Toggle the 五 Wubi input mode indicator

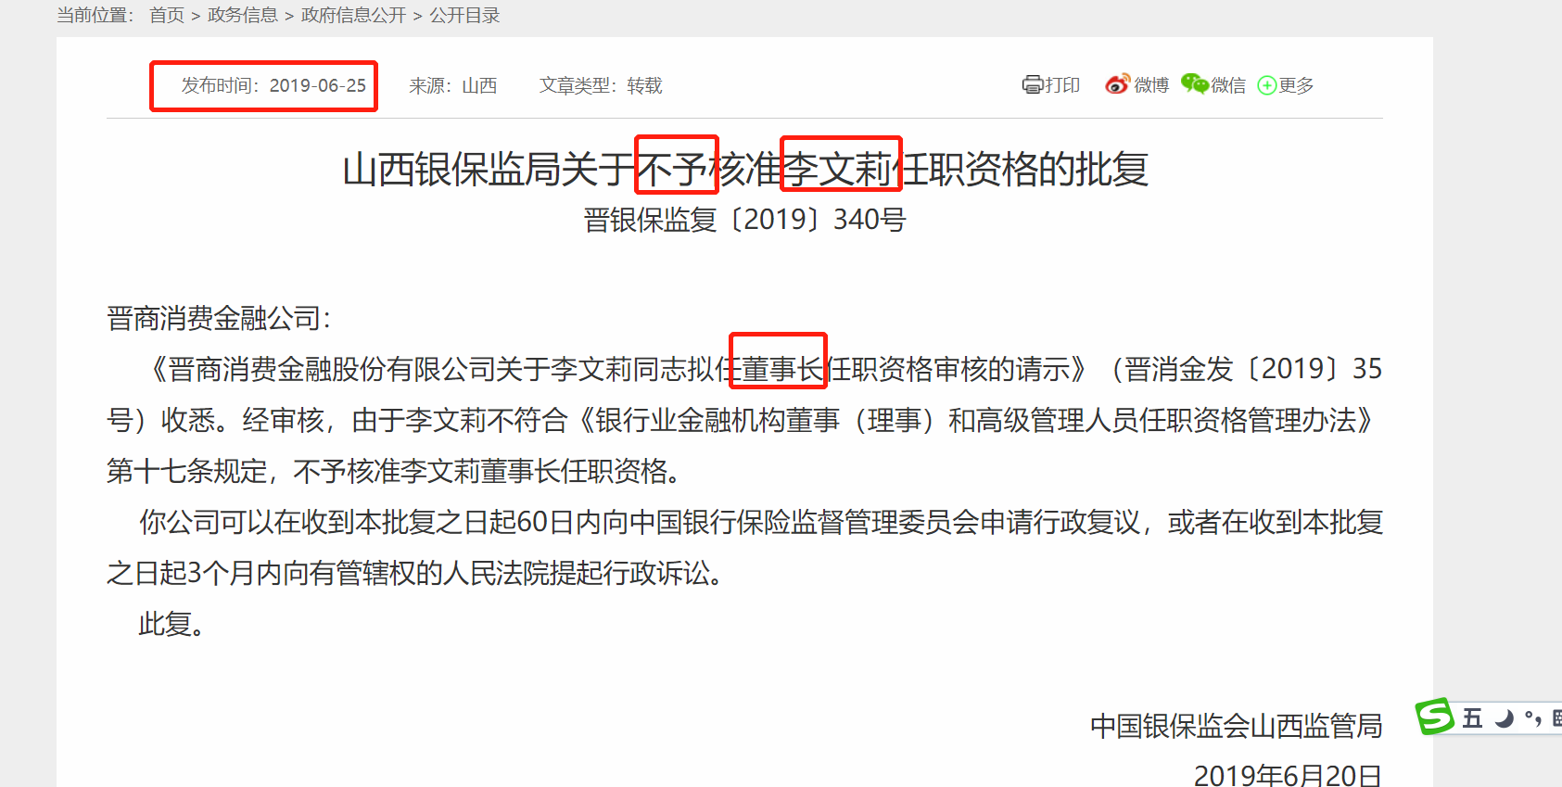[x=1472, y=718]
